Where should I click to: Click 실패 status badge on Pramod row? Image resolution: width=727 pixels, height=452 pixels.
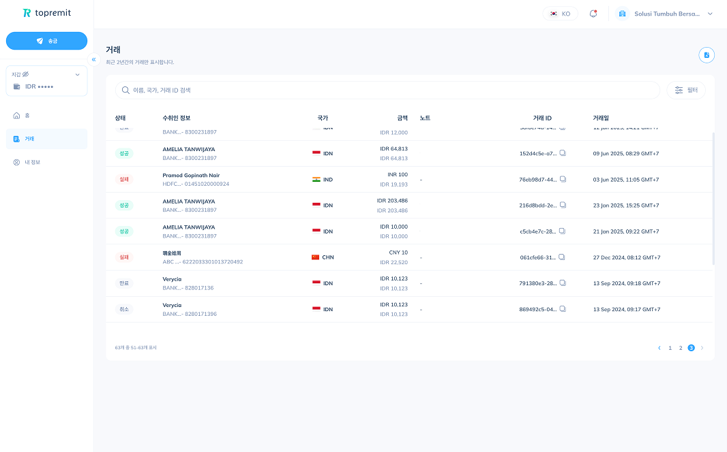tap(124, 179)
